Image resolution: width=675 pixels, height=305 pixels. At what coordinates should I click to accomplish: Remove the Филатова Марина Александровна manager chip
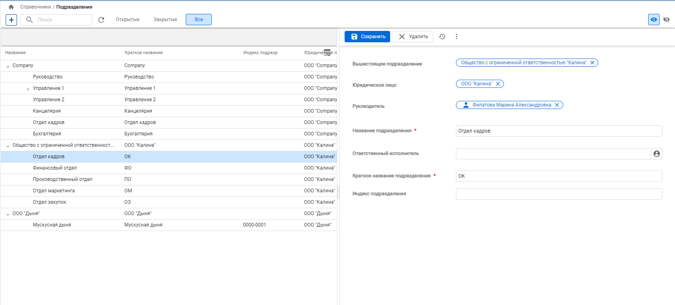click(x=557, y=105)
